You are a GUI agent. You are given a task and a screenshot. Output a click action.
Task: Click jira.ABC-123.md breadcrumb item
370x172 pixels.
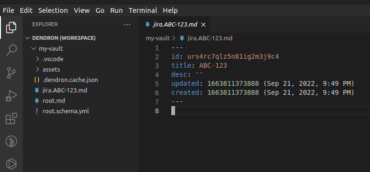pyautogui.click(x=210, y=38)
